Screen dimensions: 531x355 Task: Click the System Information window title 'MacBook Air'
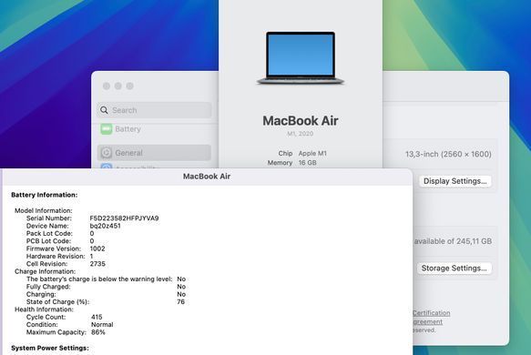click(x=207, y=177)
